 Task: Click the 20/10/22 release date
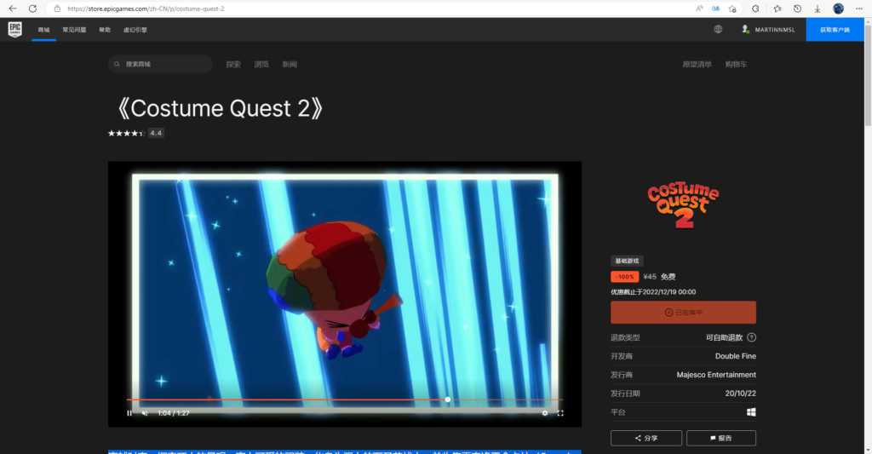pos(740,394)
